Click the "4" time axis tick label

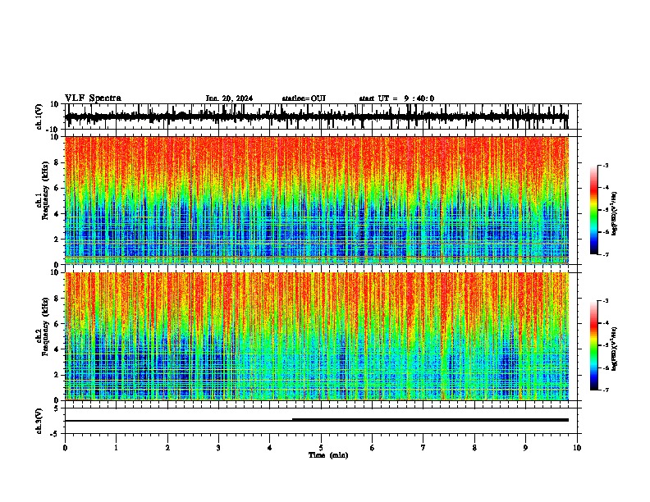pos(270,448)
